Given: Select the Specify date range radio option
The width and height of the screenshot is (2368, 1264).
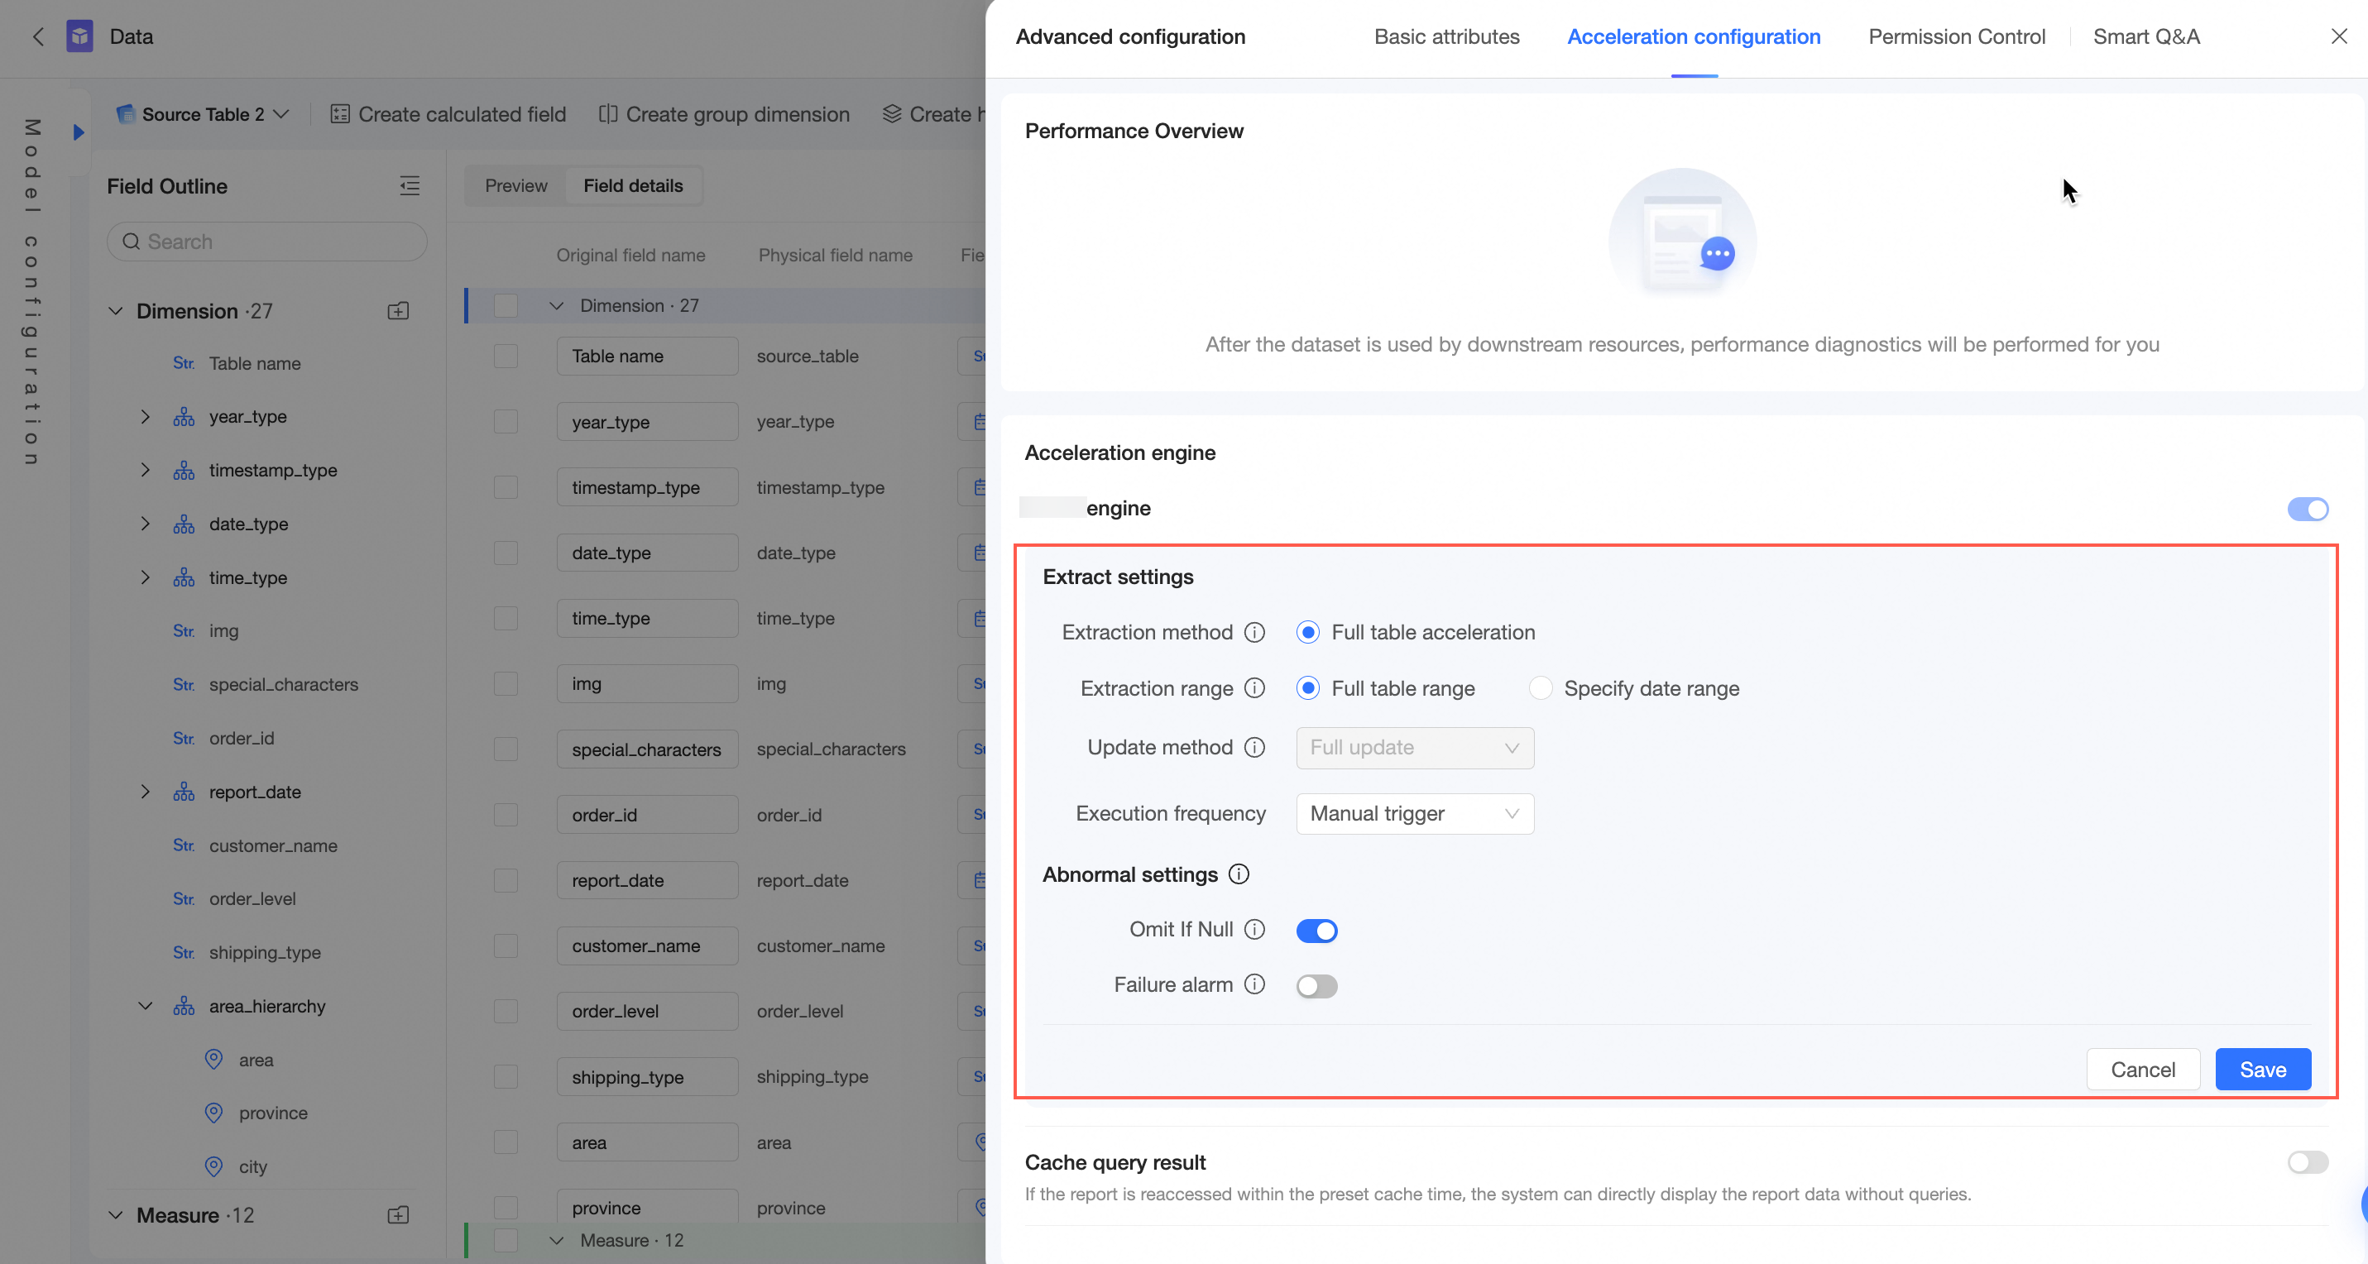Looking at the screenshot, I should [x=1541, y=688].
